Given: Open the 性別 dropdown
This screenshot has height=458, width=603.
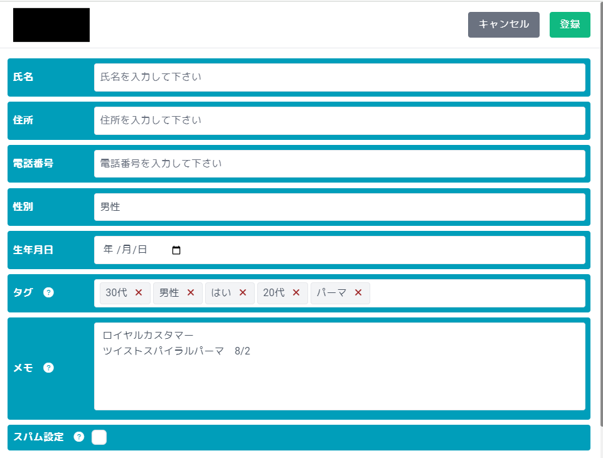Looking at the screenshot, I should pyautogui.click(x=339, y=206).
